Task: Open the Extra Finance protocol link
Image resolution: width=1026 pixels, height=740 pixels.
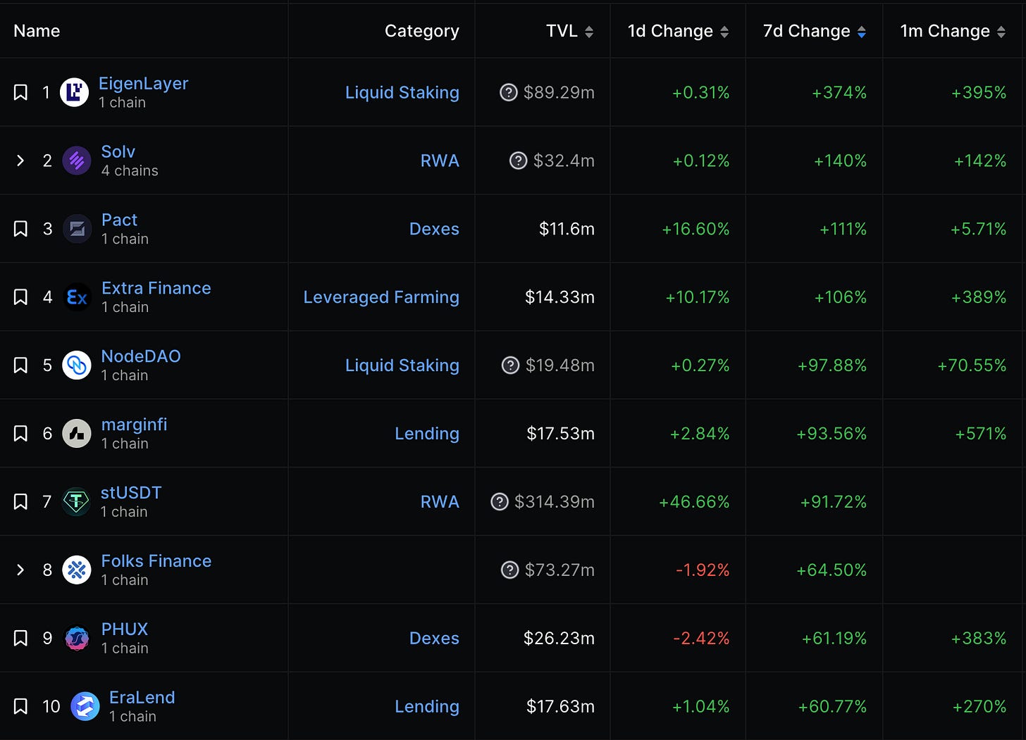Action: (156, 288)
